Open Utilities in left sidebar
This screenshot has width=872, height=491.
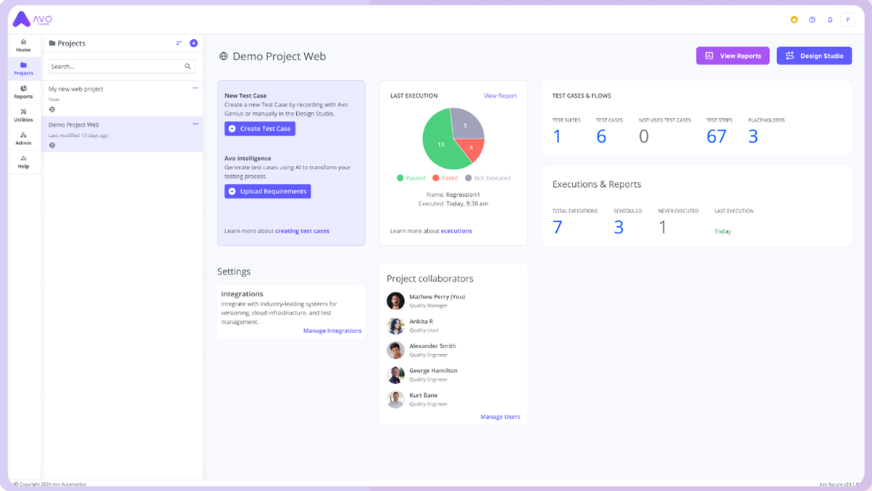(23, 115)
